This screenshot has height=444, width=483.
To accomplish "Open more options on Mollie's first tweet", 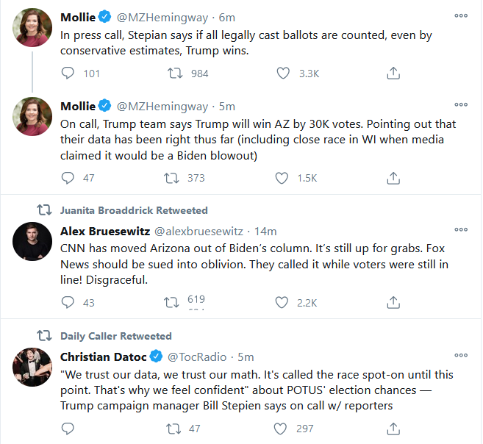I will coord(461,15).
